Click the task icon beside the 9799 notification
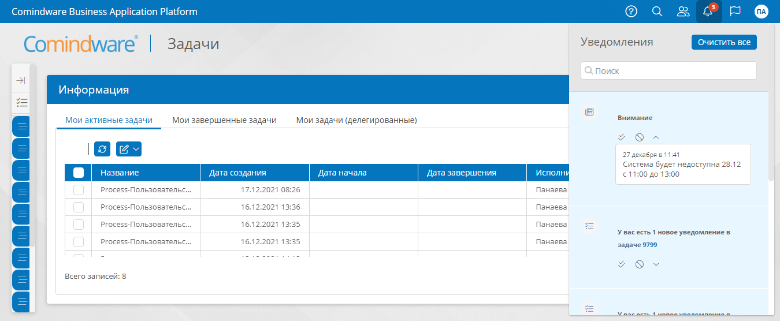The width and height of the screenshot is (780, 321). [x=589, y=226]
